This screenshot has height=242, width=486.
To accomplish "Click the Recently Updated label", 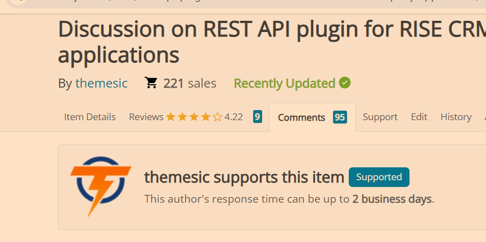I will tap(284, 83).
